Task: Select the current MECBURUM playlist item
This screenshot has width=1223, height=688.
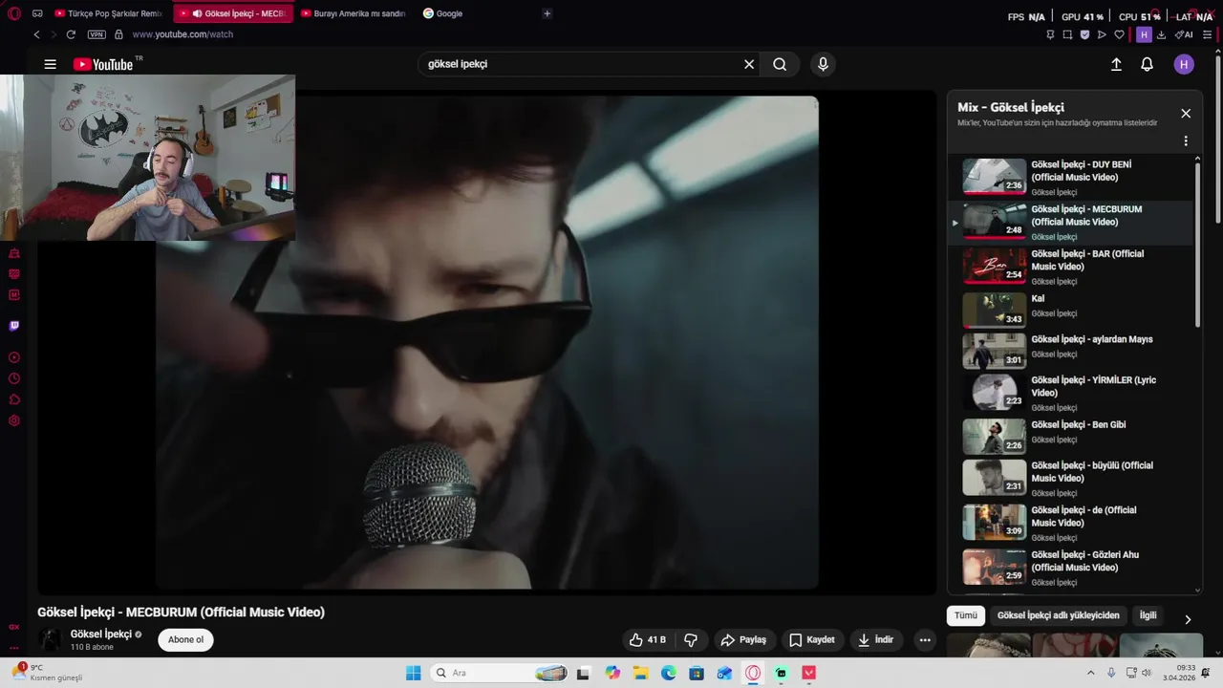Action: (1070, 222)
